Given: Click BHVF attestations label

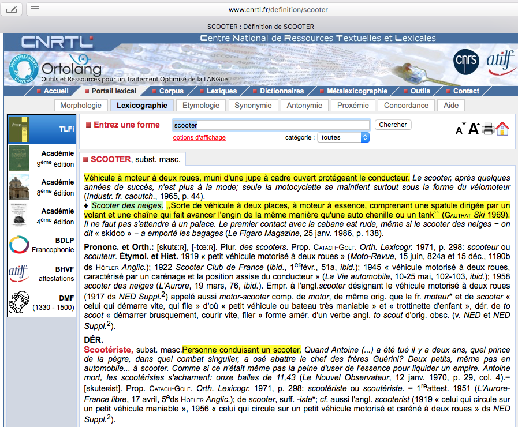Looking at the screenshot, I should pyautogui.click(x=57, y=274).
